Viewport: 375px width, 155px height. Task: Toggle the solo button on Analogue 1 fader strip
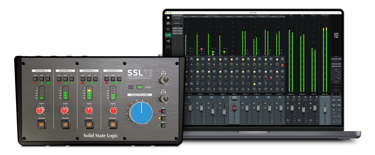186,104
